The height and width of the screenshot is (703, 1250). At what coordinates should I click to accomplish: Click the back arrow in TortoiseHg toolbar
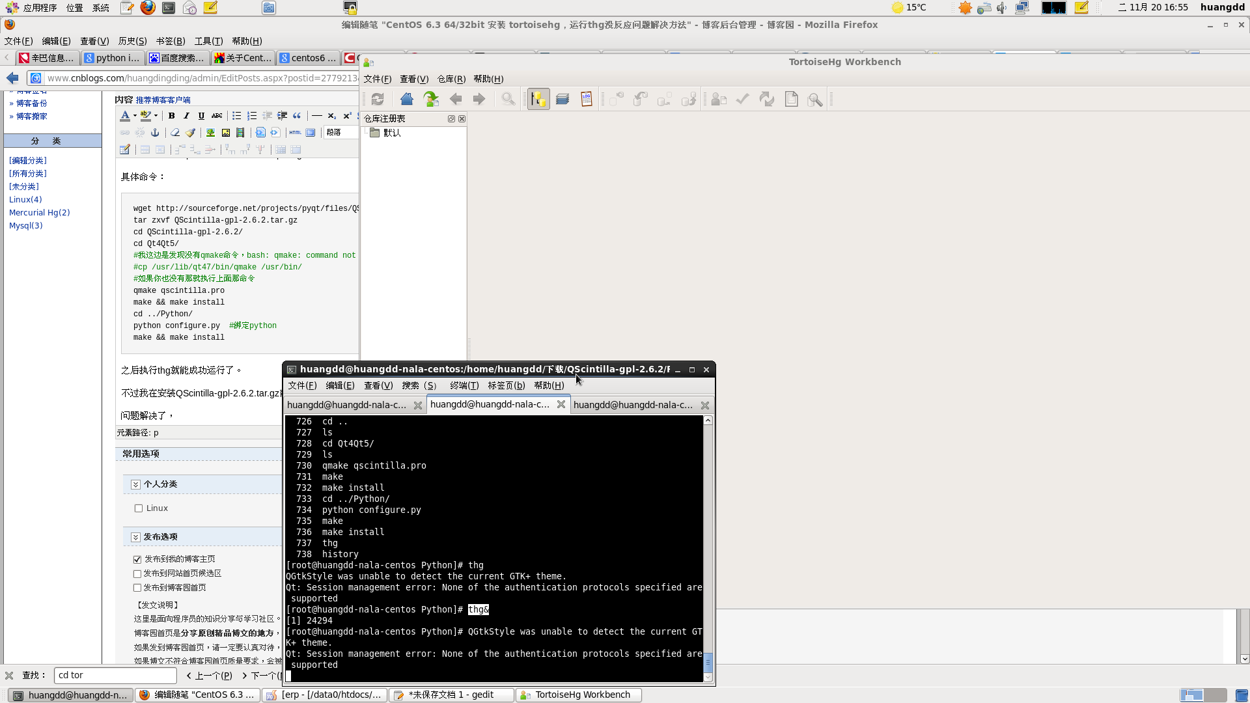click(456, 100)
